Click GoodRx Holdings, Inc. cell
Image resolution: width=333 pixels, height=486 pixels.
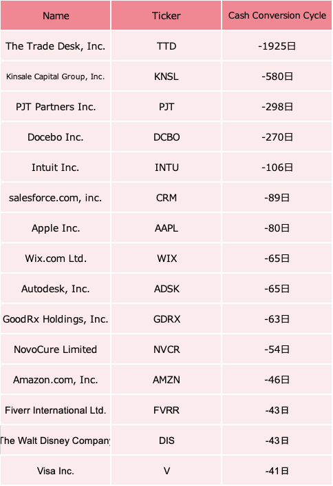[x=56, y=319]
